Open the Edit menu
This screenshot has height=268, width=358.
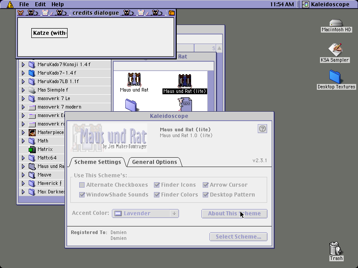[x=40, y=4]
